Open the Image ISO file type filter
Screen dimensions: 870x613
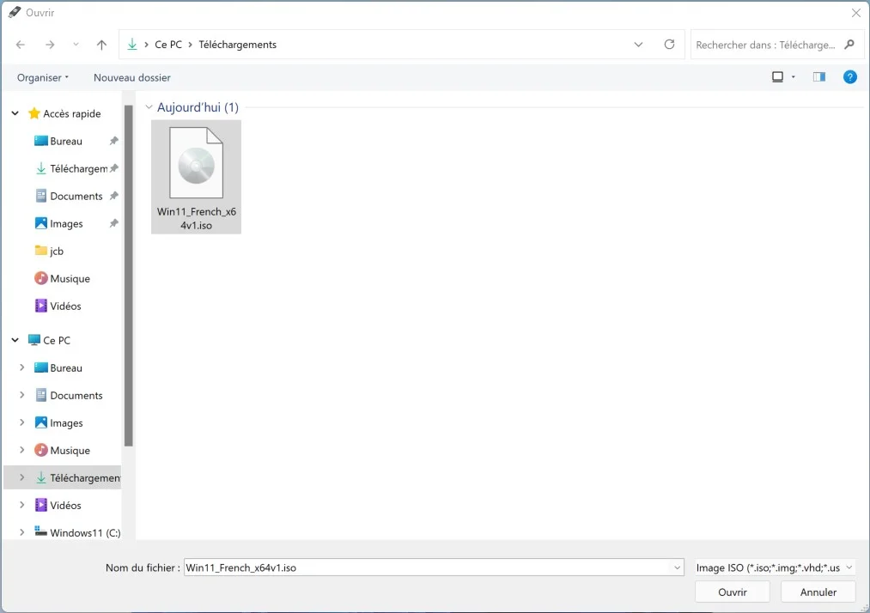tap(771, 567)
